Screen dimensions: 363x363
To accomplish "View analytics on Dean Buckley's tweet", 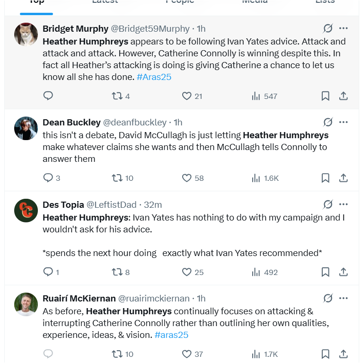I will pos(256,178).
